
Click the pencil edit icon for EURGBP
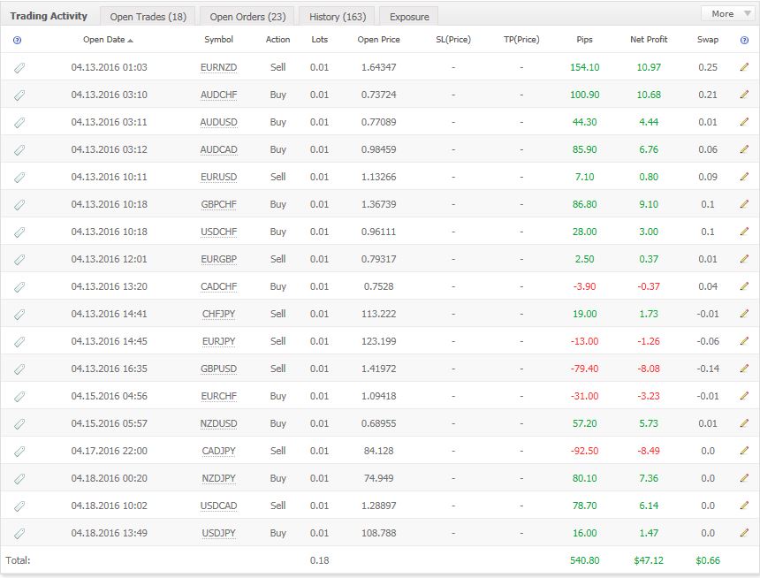pos(744,258)
